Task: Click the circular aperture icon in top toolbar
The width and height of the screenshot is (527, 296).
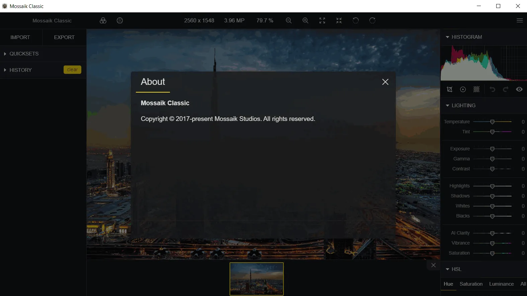Action: 120,21
